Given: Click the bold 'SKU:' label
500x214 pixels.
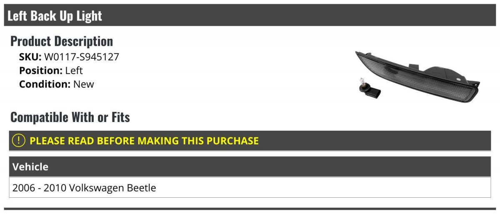Looking at the screenshot, I should pyautogui.click(x=30, y=57).
